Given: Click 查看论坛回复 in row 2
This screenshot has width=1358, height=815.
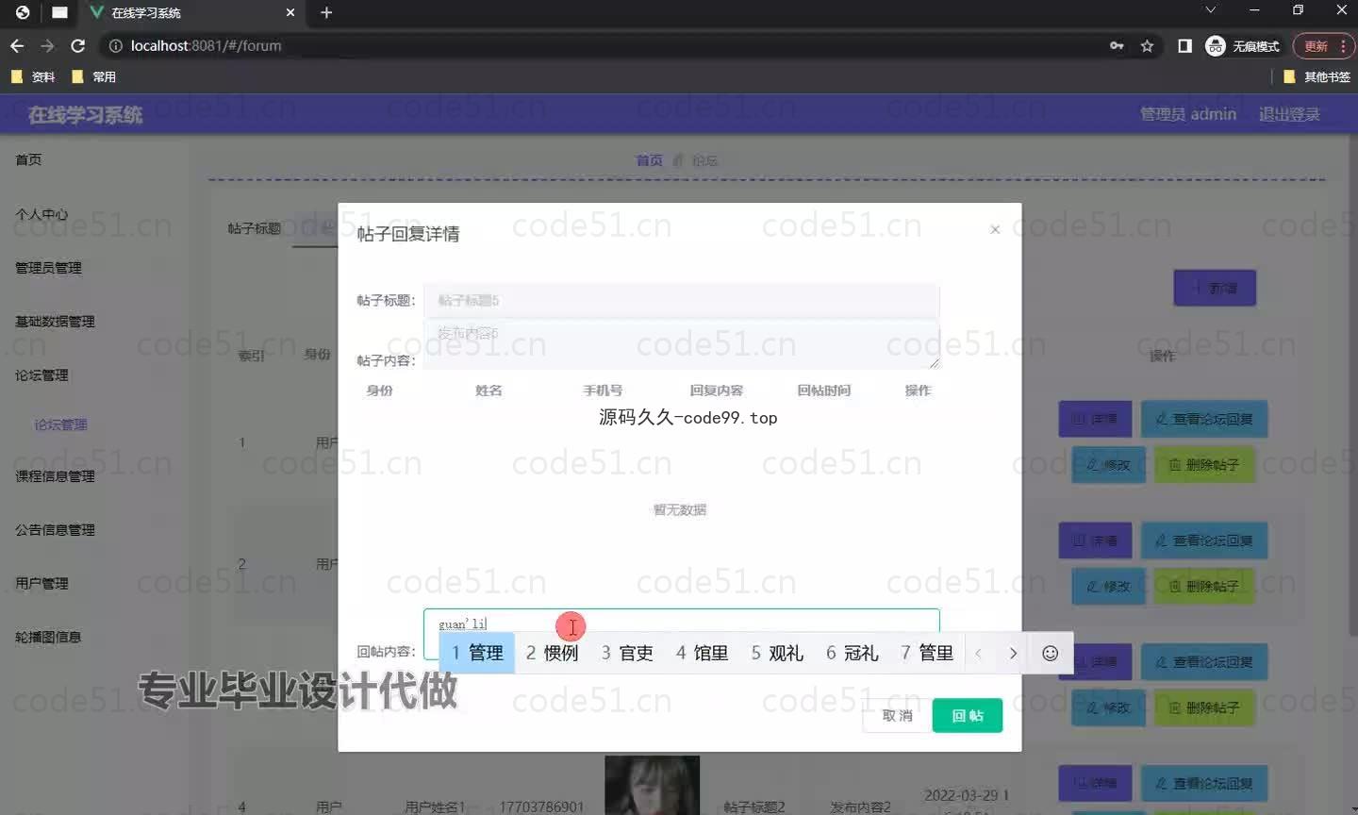Looking at the screenshot, I should 1204,541.
